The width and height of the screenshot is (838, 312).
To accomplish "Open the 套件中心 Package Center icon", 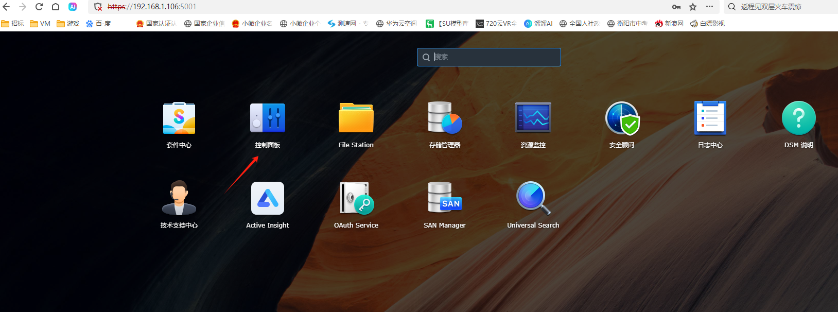I will point(179,118).
